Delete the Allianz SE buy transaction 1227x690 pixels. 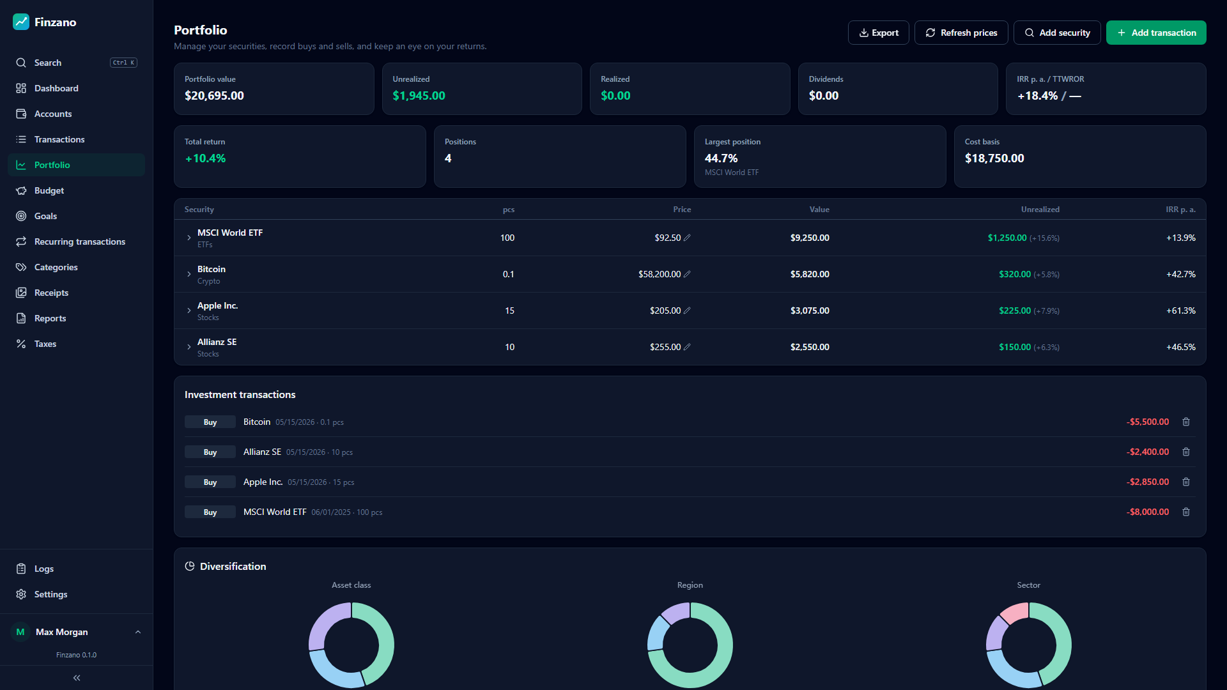(1186, 452)
